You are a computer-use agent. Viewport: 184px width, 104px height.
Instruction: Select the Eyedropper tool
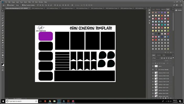pos(3,23)
